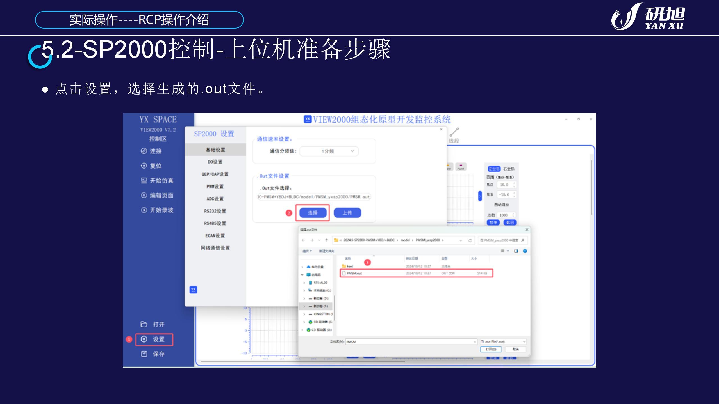Open the recent locations dropdown chevron

click(x=319, y=240)
